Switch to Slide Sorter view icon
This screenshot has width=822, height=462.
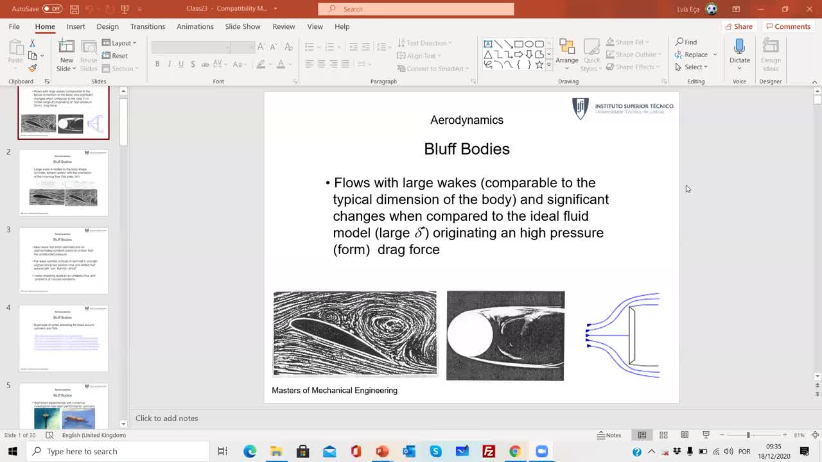pos(663,435)
